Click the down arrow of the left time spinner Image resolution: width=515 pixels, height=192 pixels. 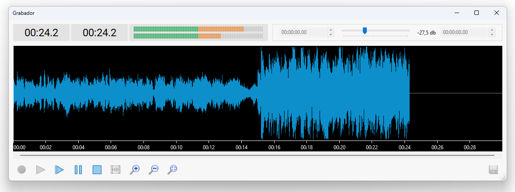pyautogui.click(x=331, y=34)
